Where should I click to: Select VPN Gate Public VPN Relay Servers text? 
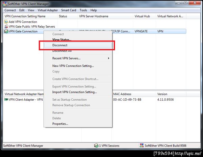click(x=32, y=27)
